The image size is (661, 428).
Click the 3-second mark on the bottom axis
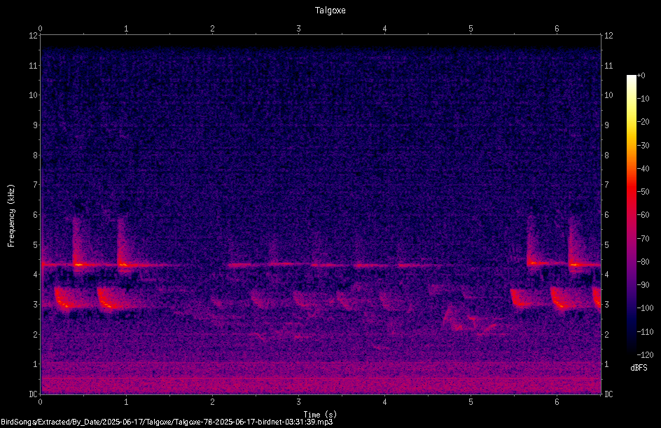point(298,402)
